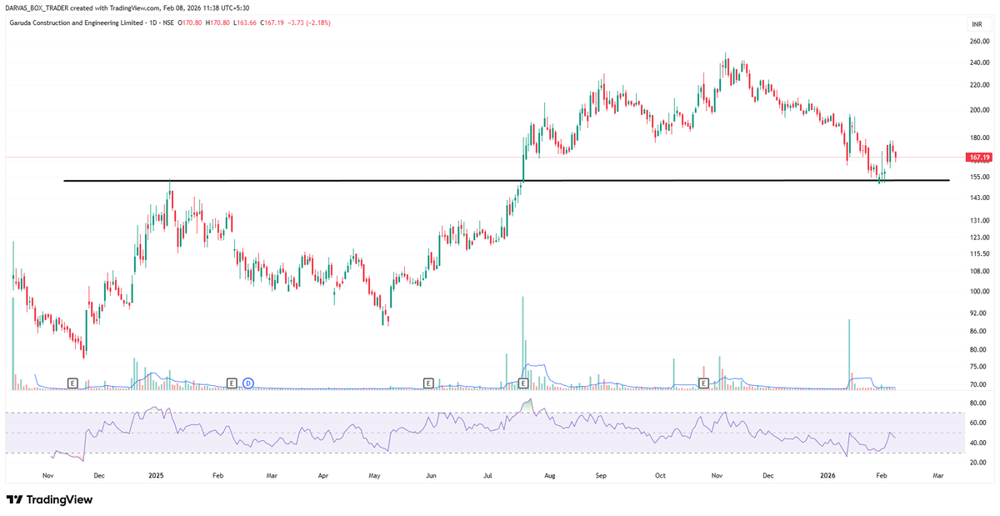The width and height of the screenshot is (1000, 516).
Task: Click the 'Oct' time axis label
Action: (660, 475)
